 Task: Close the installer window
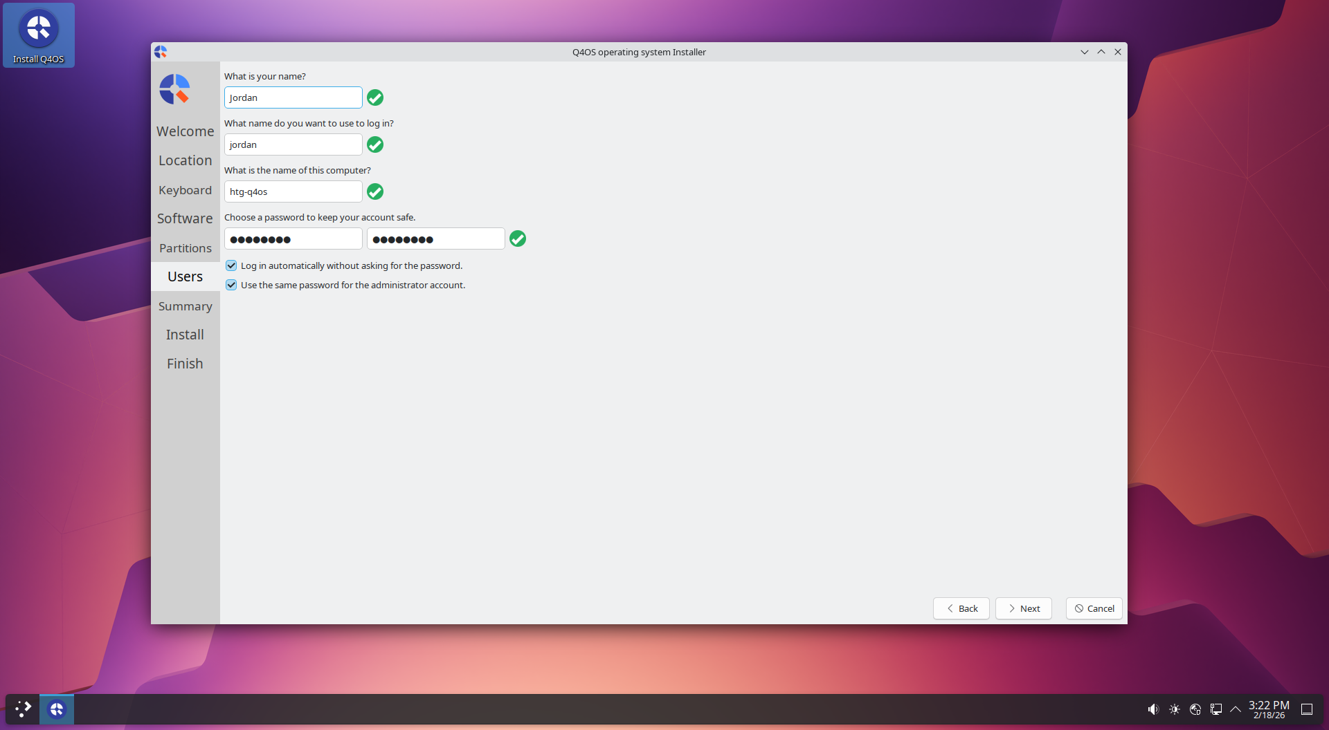coord(1118,52)
